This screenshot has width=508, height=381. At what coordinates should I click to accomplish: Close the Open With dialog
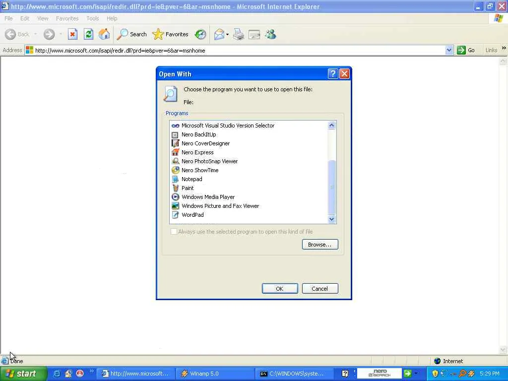point(344,74)
